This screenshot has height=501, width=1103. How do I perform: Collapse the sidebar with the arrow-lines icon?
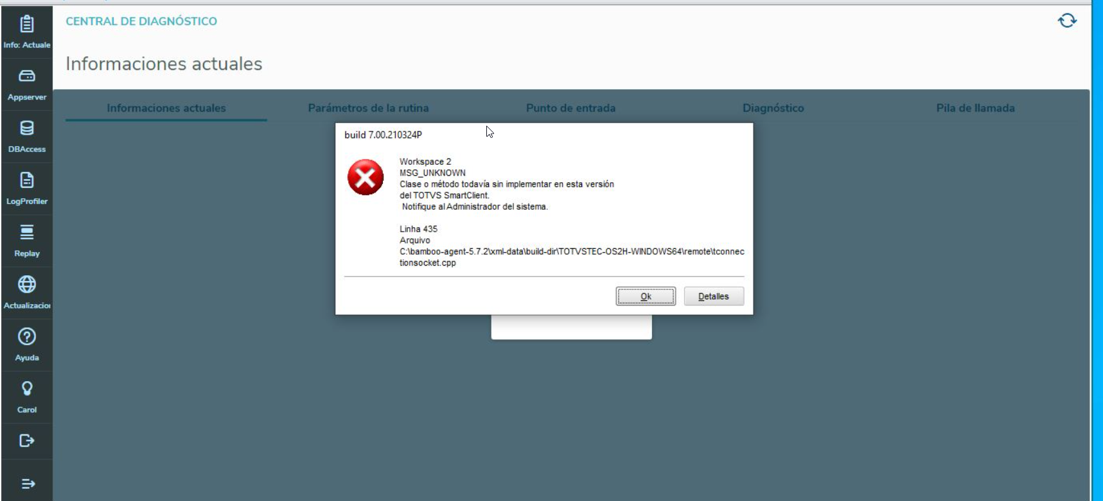pyautogui.click(x=28, y=484)
